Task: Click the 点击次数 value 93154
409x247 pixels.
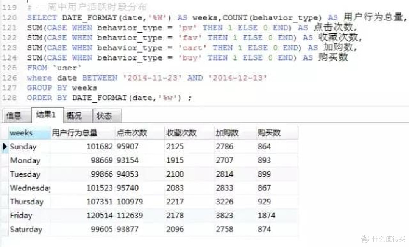Action: pos(128,160)
